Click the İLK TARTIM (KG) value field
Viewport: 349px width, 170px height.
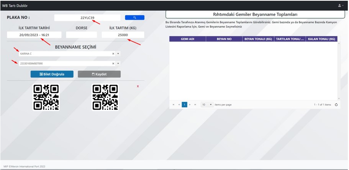(x=123, y=35)
